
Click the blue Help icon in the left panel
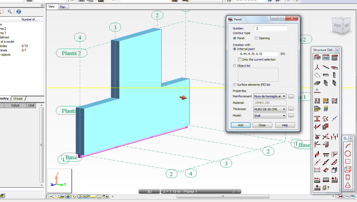18,12
